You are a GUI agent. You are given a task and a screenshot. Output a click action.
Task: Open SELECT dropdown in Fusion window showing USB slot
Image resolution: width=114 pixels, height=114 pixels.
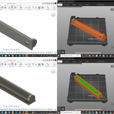click(x=54, y=10)
